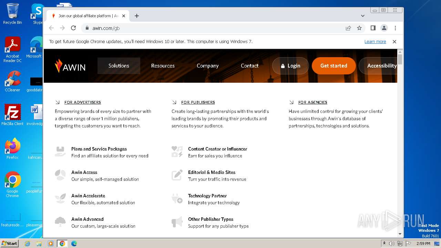
Task: Open the Acrobat Reader DC desktop icon
Action: (x=12, y=50)
